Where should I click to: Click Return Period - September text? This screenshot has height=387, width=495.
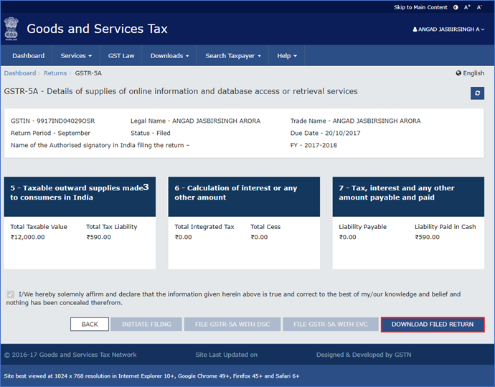point(50,133)
